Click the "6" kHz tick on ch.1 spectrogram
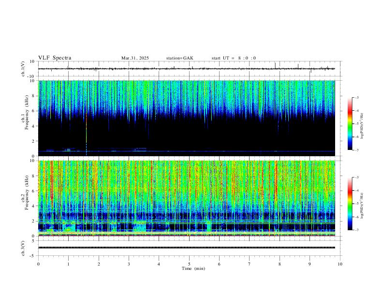This screenshot has height=296, width=383. pyautogui.click(x=34, y=111)
